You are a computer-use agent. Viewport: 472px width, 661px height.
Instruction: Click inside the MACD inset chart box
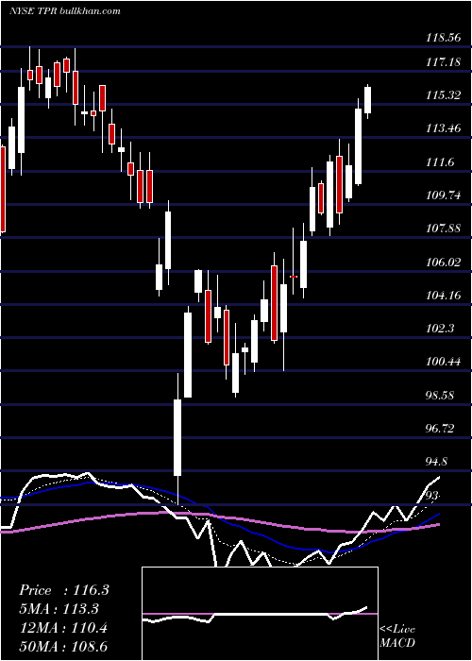(x=260, y=614)
